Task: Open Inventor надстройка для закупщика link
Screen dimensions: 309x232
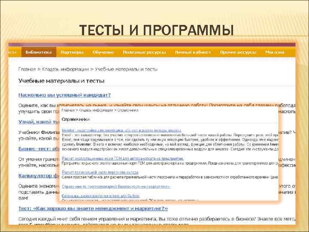Action: [121, 131]
